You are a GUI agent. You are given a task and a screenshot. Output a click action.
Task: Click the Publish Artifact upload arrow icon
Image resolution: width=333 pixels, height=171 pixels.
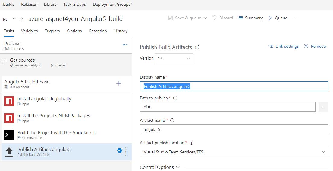(x=9, y=152)
